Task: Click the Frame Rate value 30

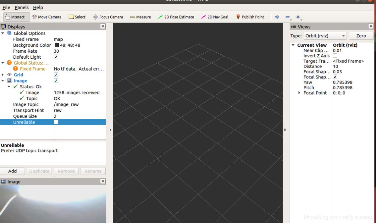Action: [56, 51]
